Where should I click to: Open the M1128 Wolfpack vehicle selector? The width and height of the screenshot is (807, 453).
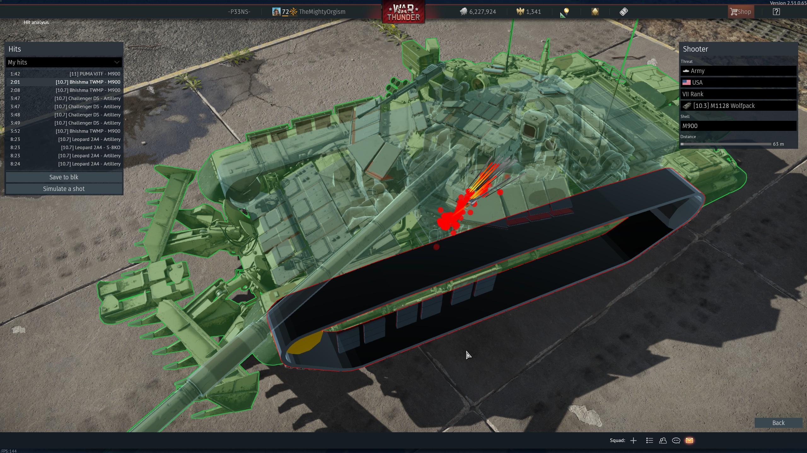738,106
